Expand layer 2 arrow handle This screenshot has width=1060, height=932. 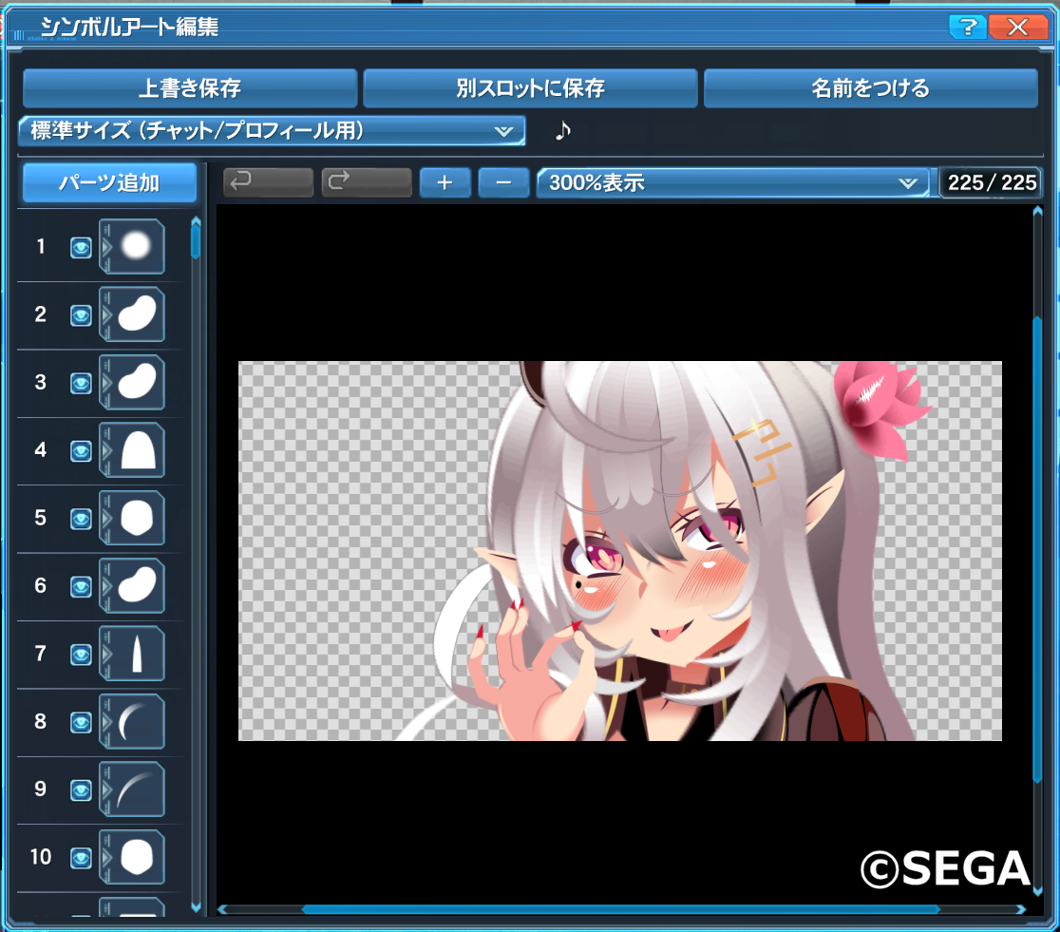(x=105, y=314)
